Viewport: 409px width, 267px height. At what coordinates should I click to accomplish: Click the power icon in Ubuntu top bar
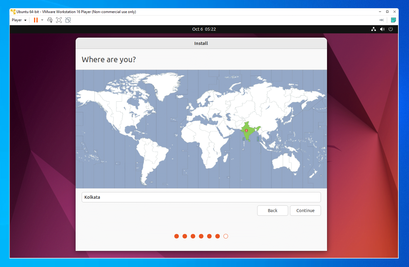[x=390, y=29]
